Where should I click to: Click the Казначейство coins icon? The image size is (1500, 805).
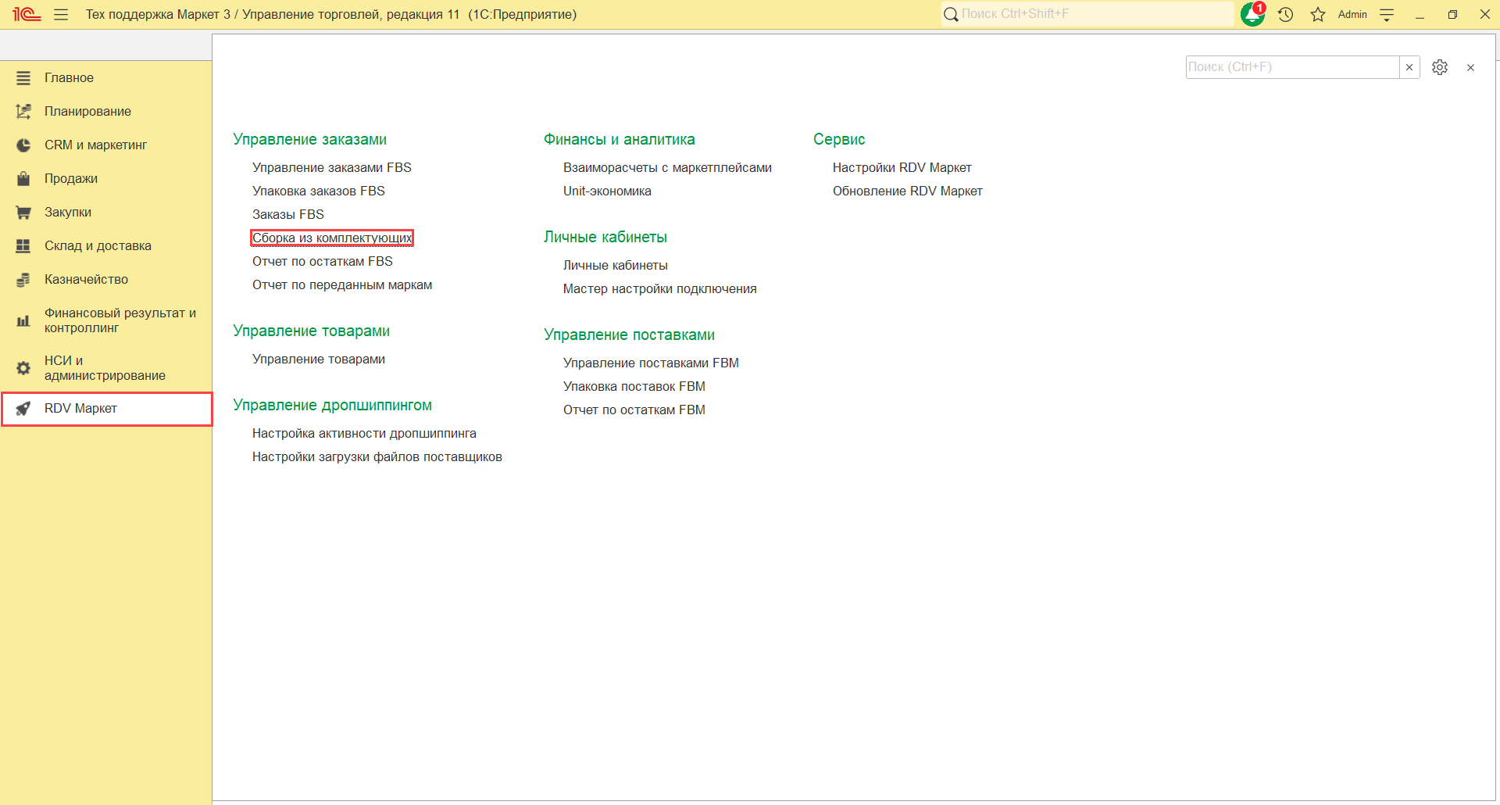[x=23, y=280]
